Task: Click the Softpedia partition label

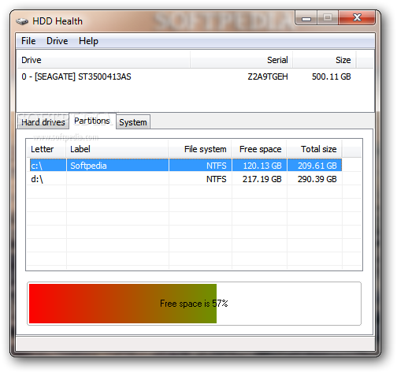Action: pos(88,166)
